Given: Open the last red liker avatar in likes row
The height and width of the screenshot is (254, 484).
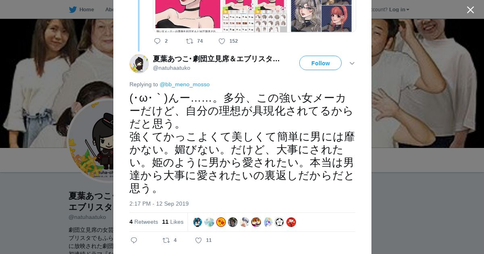Looking at the screenshot, I should [x=291, y=222].
